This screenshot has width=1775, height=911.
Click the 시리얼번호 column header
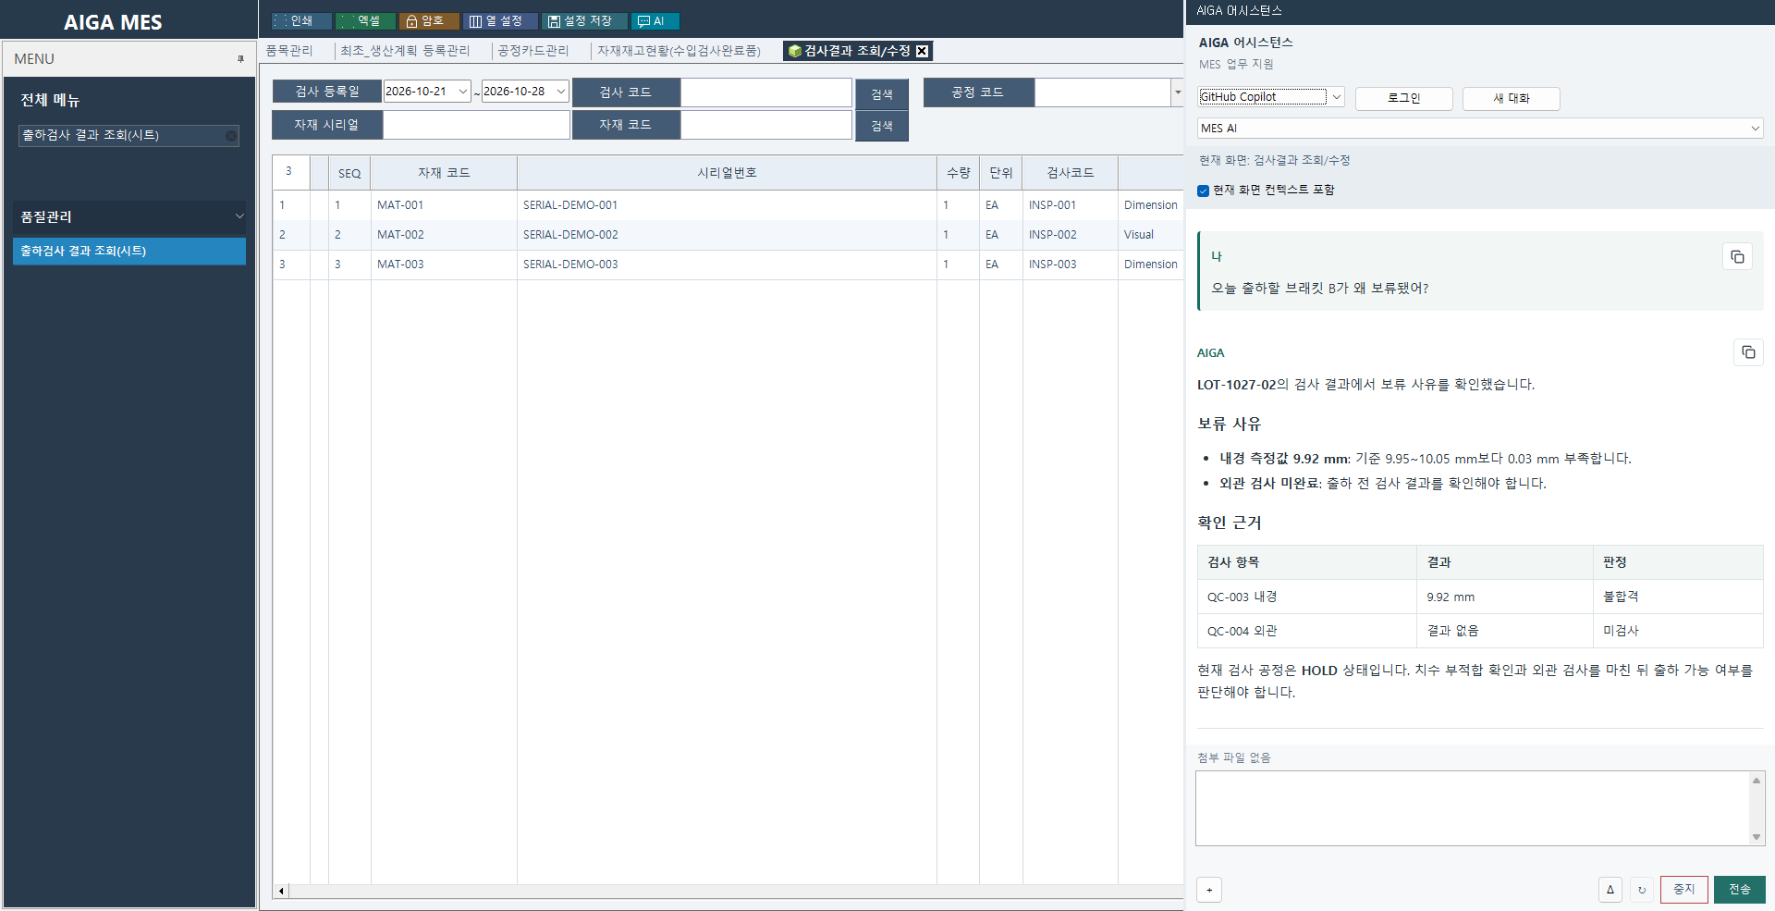(x=727, y=174)
